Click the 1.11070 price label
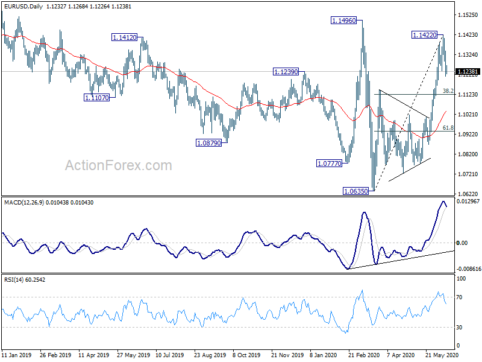Screen dimensions: 482x362 pos(96,98)
